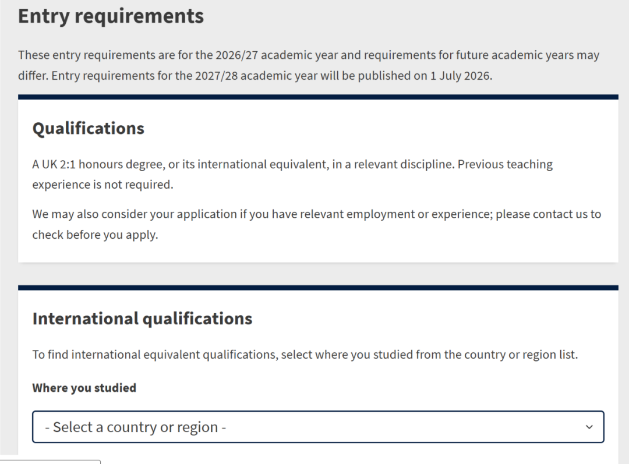The width and height of the screenshot is (629, 464).
Task: Click the "Where you studied" label
Action: (84, 388)
